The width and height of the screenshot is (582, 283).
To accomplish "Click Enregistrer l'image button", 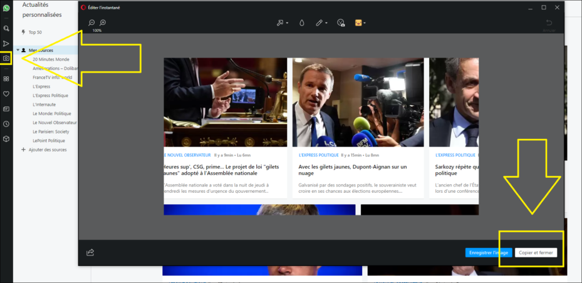I will click(x=489, y=252).
